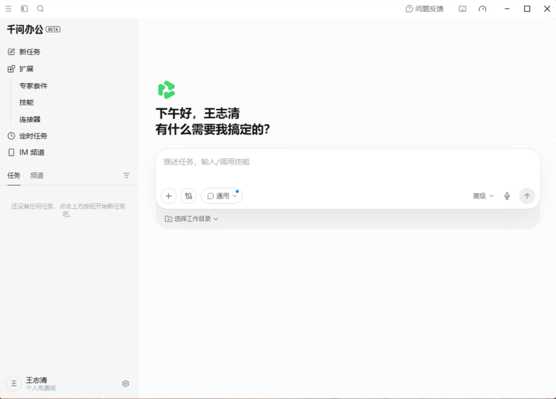Image resolution: width=556 pixels, height=399 pixels.
Task: Start a 新任务 new task
Action: pos(24,52)
